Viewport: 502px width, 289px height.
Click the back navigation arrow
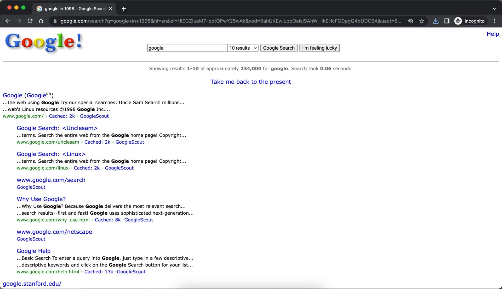(8, 21)
